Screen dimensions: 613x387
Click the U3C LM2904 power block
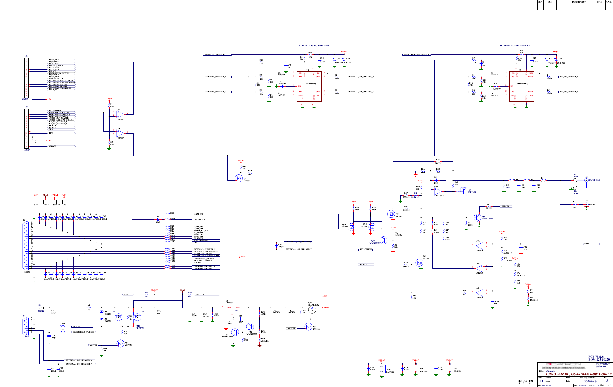coord(382,369)
